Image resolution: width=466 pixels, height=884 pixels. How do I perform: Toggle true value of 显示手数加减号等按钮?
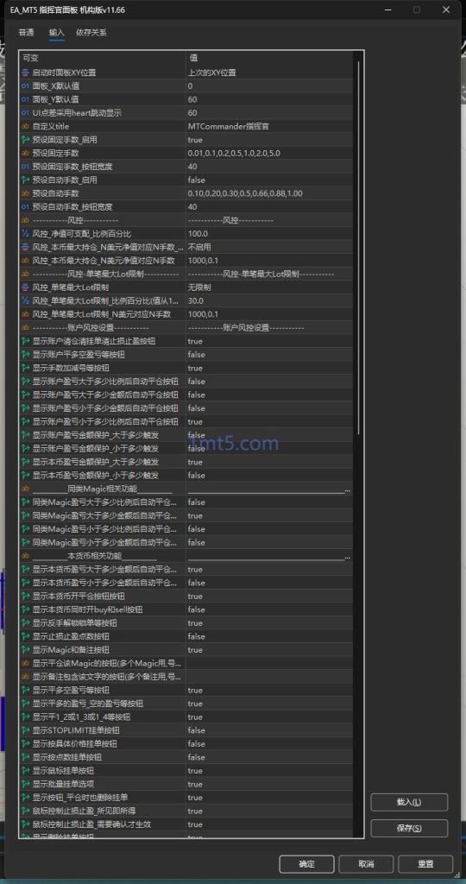point(269,368)
